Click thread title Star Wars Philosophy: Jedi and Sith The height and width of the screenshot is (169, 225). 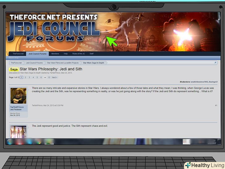point(51,69)
